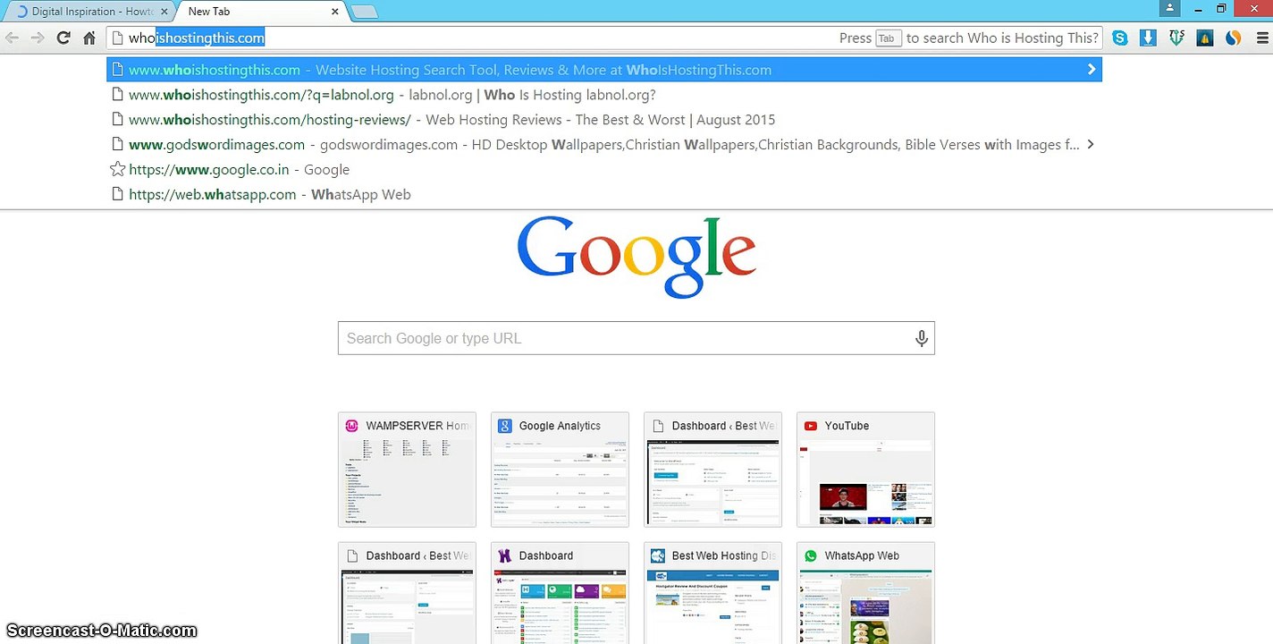Choose the web.whatsapp.com suggestion
Image resolution: width=1273 pixels, height=644 pixels.
604,195
